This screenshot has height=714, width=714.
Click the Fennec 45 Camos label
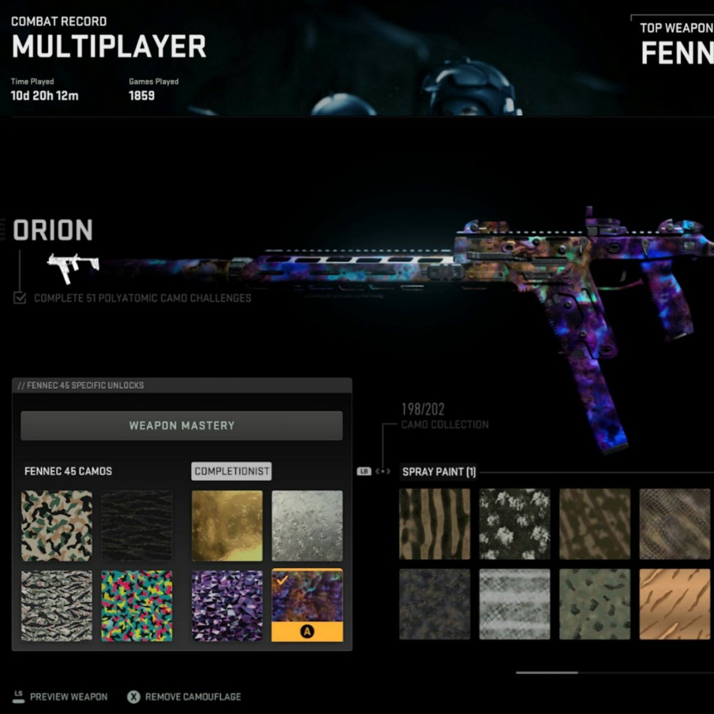tap(68, 471)
